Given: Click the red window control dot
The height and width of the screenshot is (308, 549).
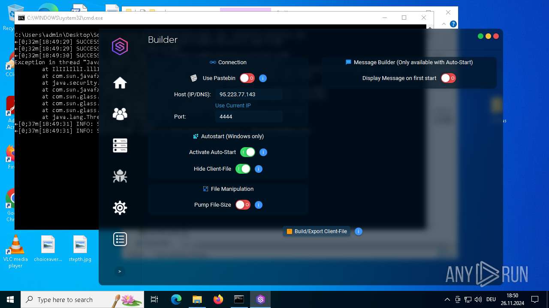Looking at the screenshot, I should [x=496, y=36].
